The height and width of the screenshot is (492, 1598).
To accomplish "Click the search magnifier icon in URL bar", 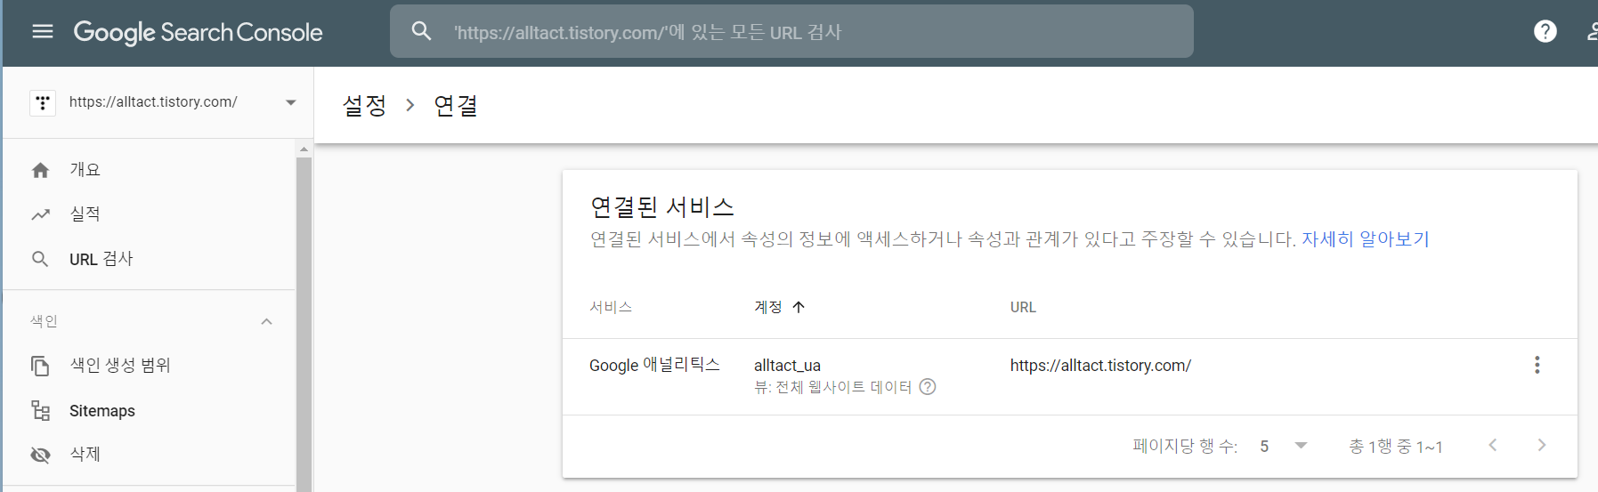I will tap(421, 31).
